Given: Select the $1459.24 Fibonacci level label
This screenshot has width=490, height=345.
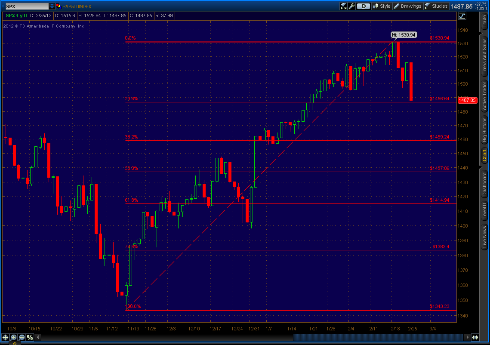Looking at the screenshot, I should tap(439, 137).
